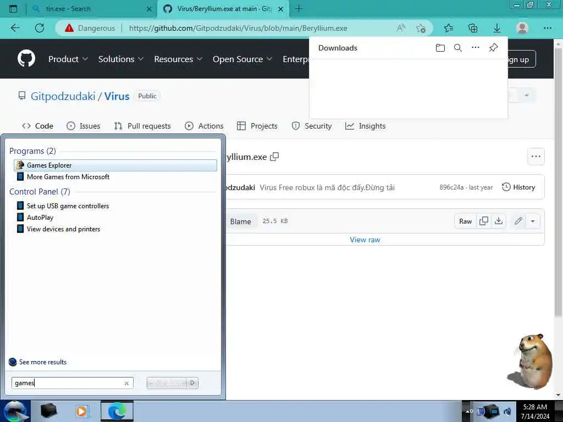Image resolution: width=563 pixels, height=422 pixels.
Task: Click the Raw button
Action: click(x=465, y=221)
